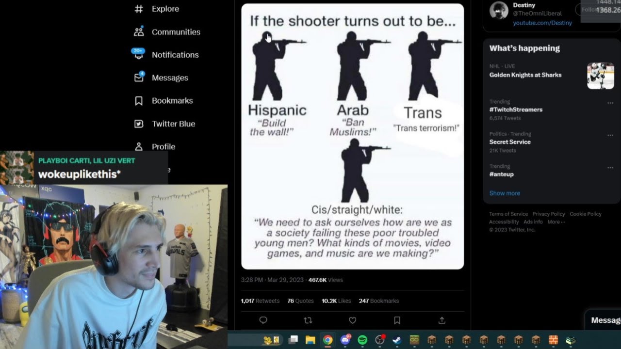Viewport: 621px width, 349px height.
Task: Open Notifications with the 20+ badge
Action: 166,55
